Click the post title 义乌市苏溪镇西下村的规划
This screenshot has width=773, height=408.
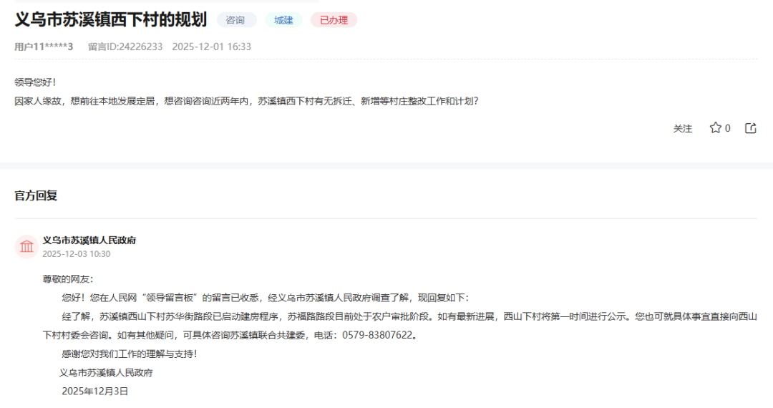point(110,20)
